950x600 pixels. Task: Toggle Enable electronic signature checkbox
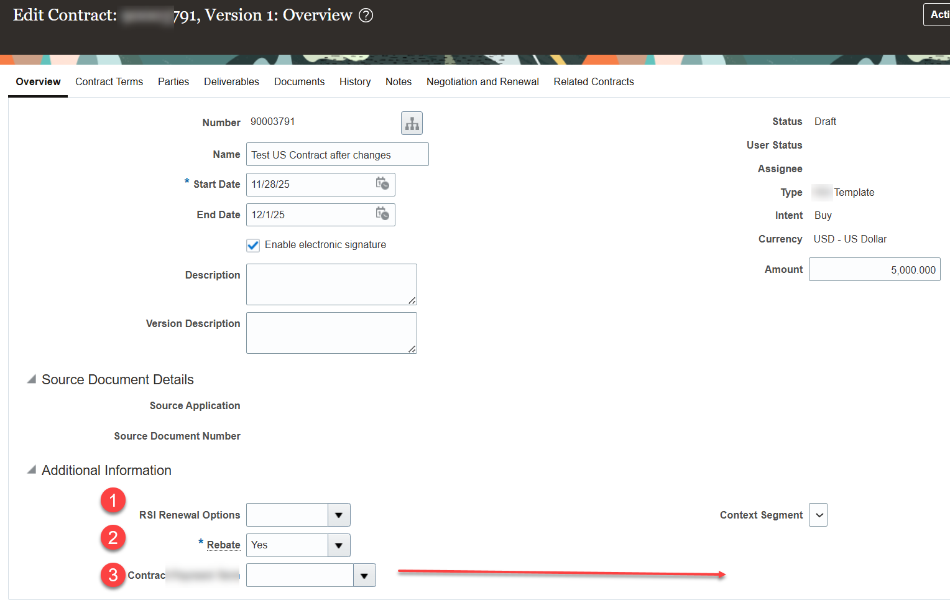coord(253,245)
